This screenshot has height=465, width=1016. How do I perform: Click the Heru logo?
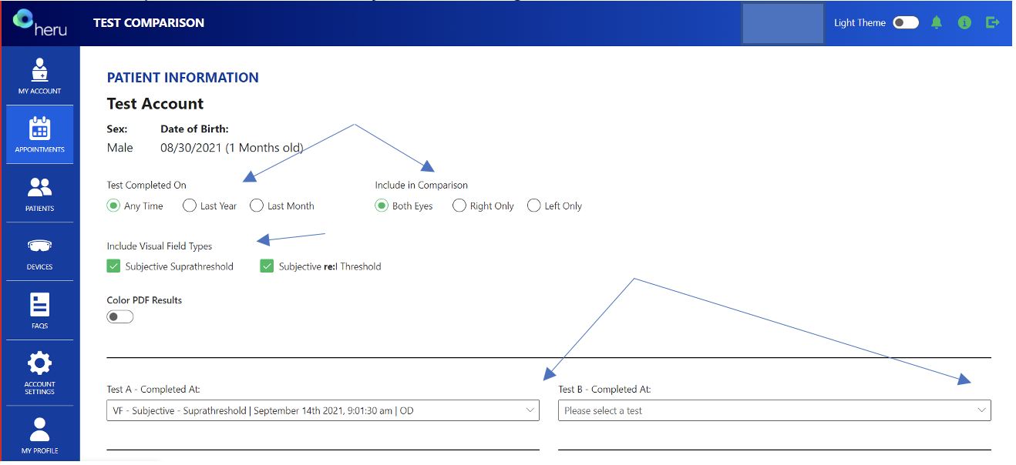click(x=40, y=22)
